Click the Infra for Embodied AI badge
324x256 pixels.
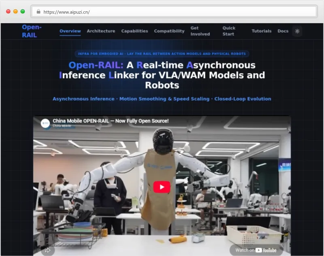[162, 54]
